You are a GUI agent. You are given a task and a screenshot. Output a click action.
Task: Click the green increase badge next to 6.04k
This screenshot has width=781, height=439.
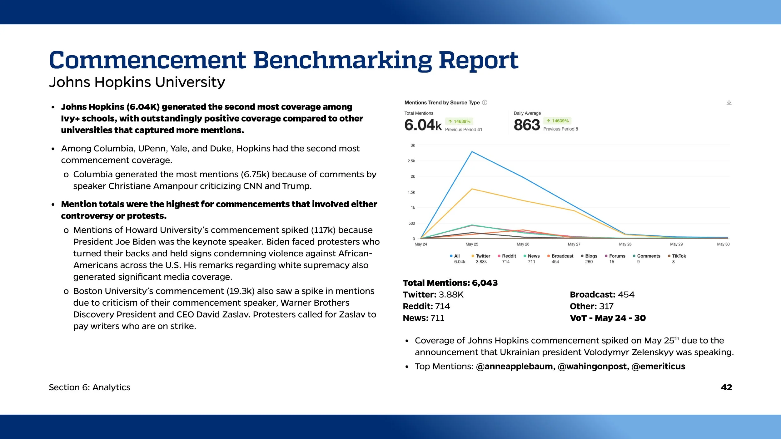click(459, 121)
